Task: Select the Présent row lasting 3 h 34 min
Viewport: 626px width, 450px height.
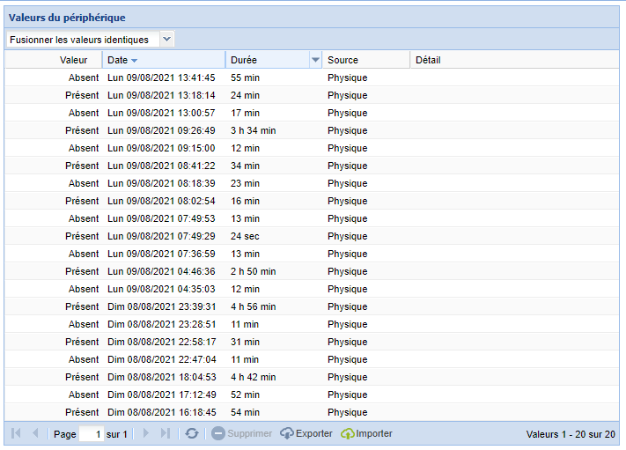Action: point(312,130)
